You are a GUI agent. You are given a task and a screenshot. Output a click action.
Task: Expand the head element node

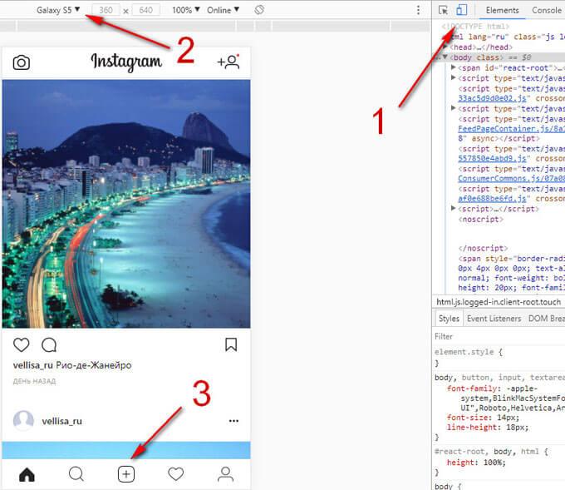(445, 47)
